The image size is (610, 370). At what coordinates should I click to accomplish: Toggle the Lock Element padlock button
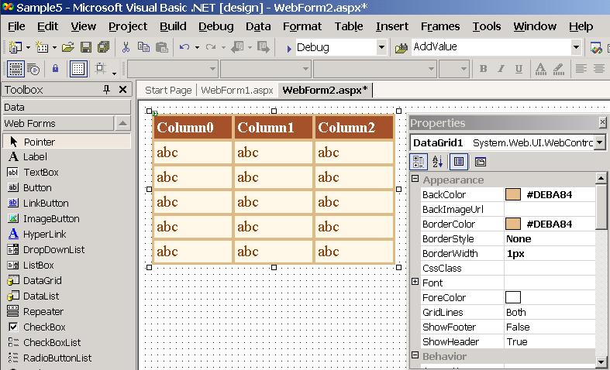[x=55, y=69]
